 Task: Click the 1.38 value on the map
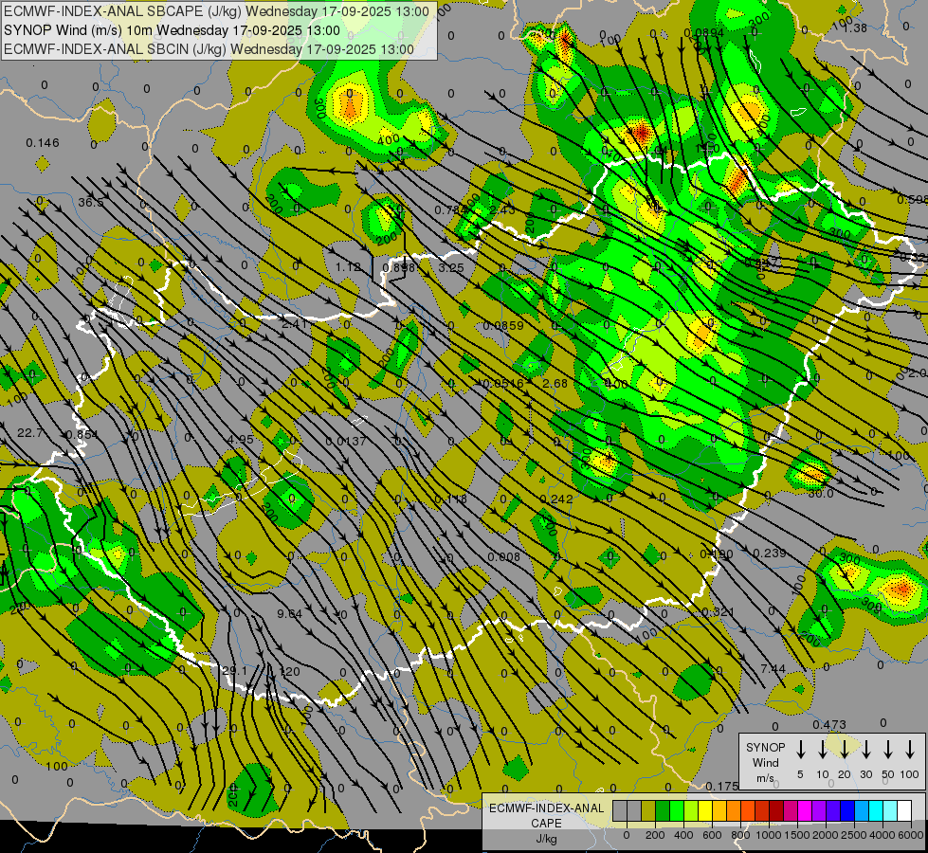point(855,27)
